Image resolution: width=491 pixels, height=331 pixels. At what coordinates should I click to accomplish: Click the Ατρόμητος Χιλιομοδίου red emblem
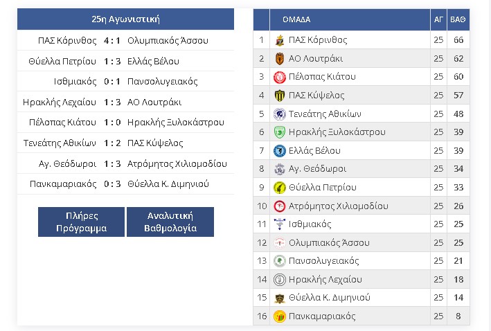(x=279, y=206)
